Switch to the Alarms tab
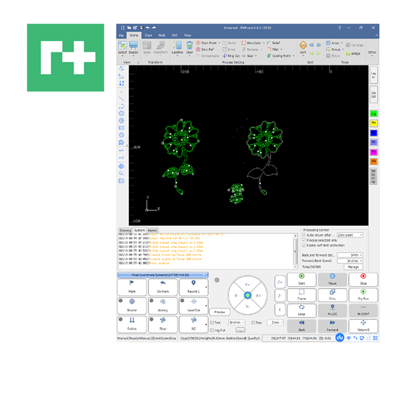394x394 pixels. click(152, 230)
